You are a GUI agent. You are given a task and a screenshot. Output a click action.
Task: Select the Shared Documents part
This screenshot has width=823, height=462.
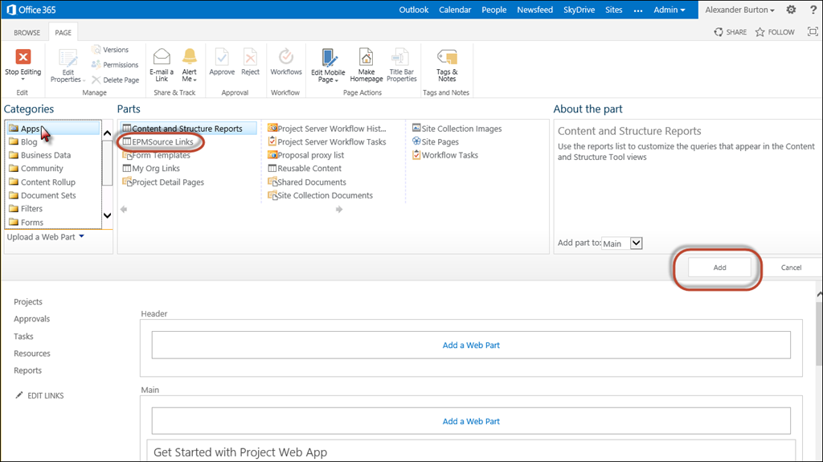pyautogui.click(x=307, y=182)
